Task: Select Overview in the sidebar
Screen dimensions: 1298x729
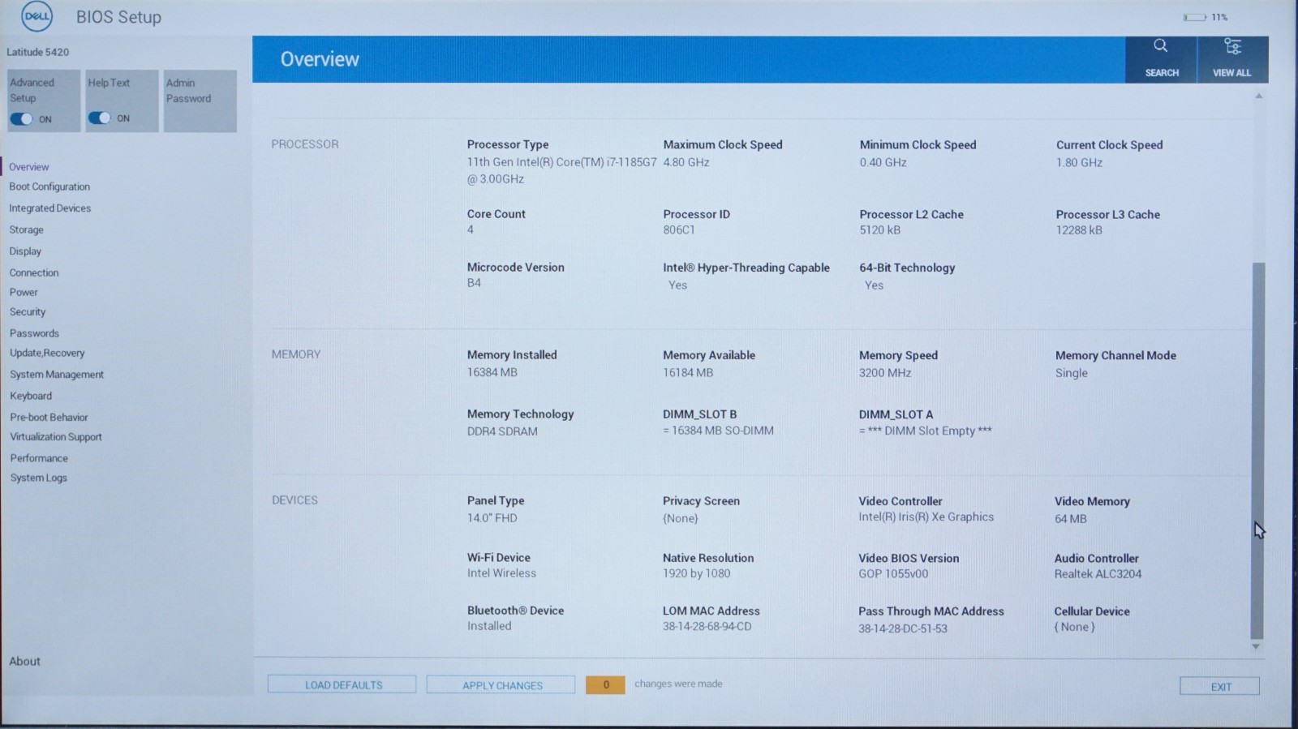Action: tap(29, 167)
